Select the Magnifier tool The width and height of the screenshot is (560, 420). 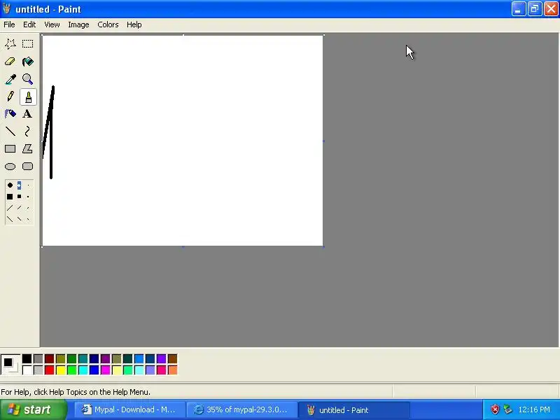(x=28, y=79)
